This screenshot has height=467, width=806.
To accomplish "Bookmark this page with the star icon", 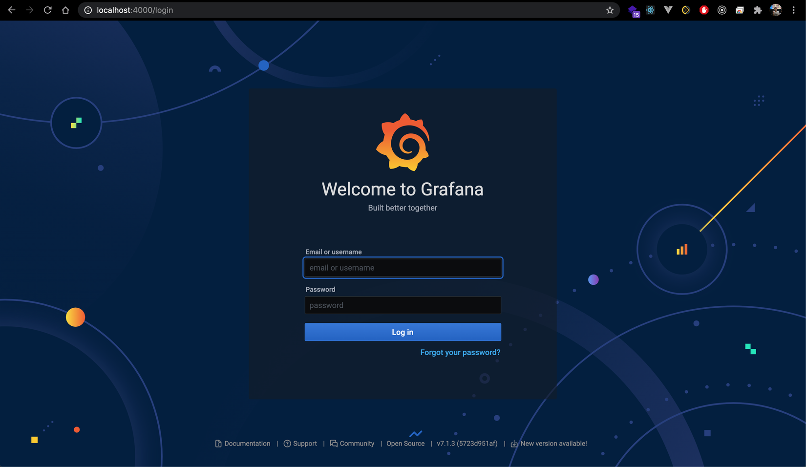I will [x=610, y=10].
